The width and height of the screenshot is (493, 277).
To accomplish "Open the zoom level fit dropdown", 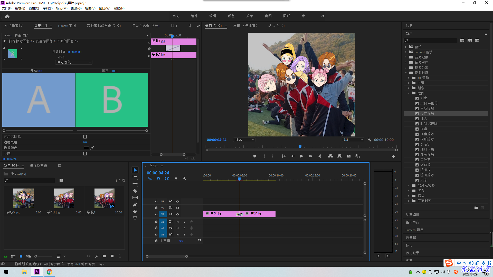I will [244, 140].
